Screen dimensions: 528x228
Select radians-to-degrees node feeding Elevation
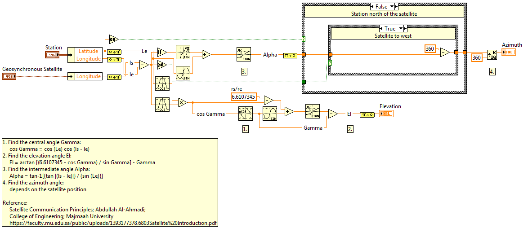(x=367, y=114)
